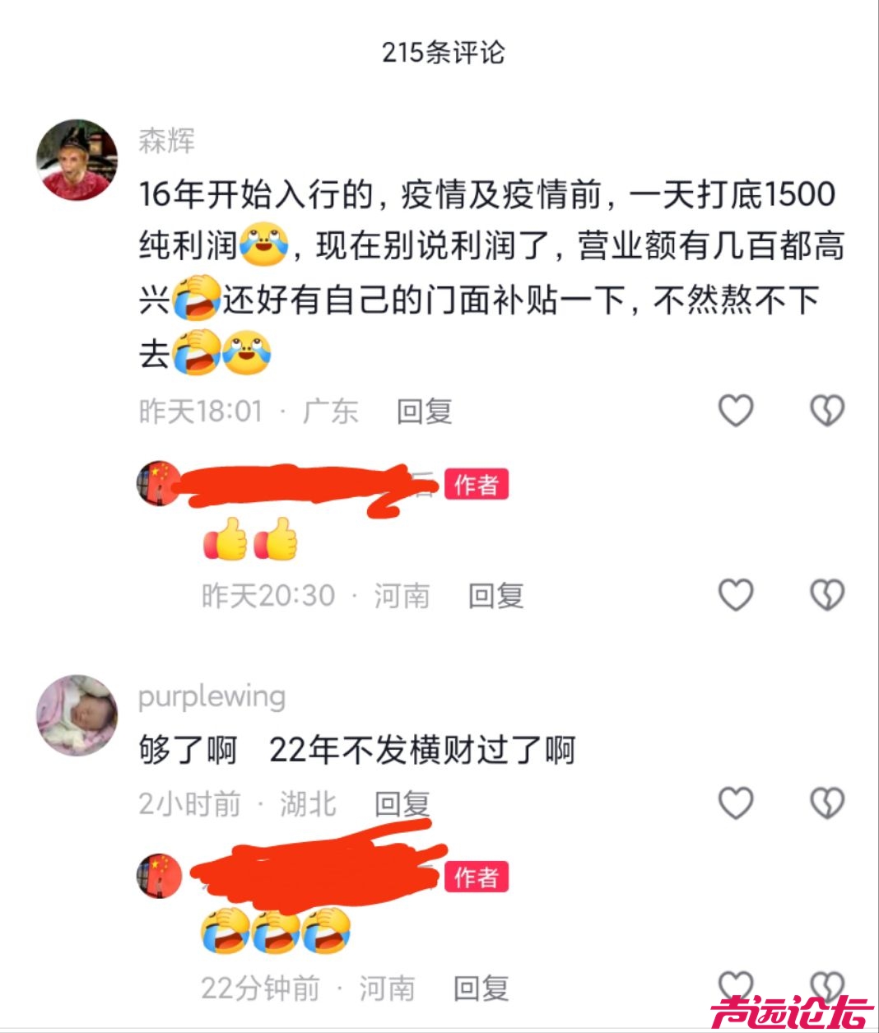Screen dimensions: 879x1033
Task: Tap the 声远论坛 watermark logo
Action: [792, 1012]
